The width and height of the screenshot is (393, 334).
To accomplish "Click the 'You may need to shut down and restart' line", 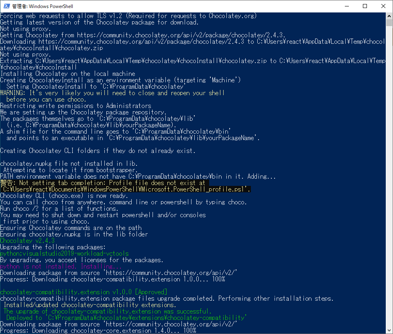I will click(103, 215).
